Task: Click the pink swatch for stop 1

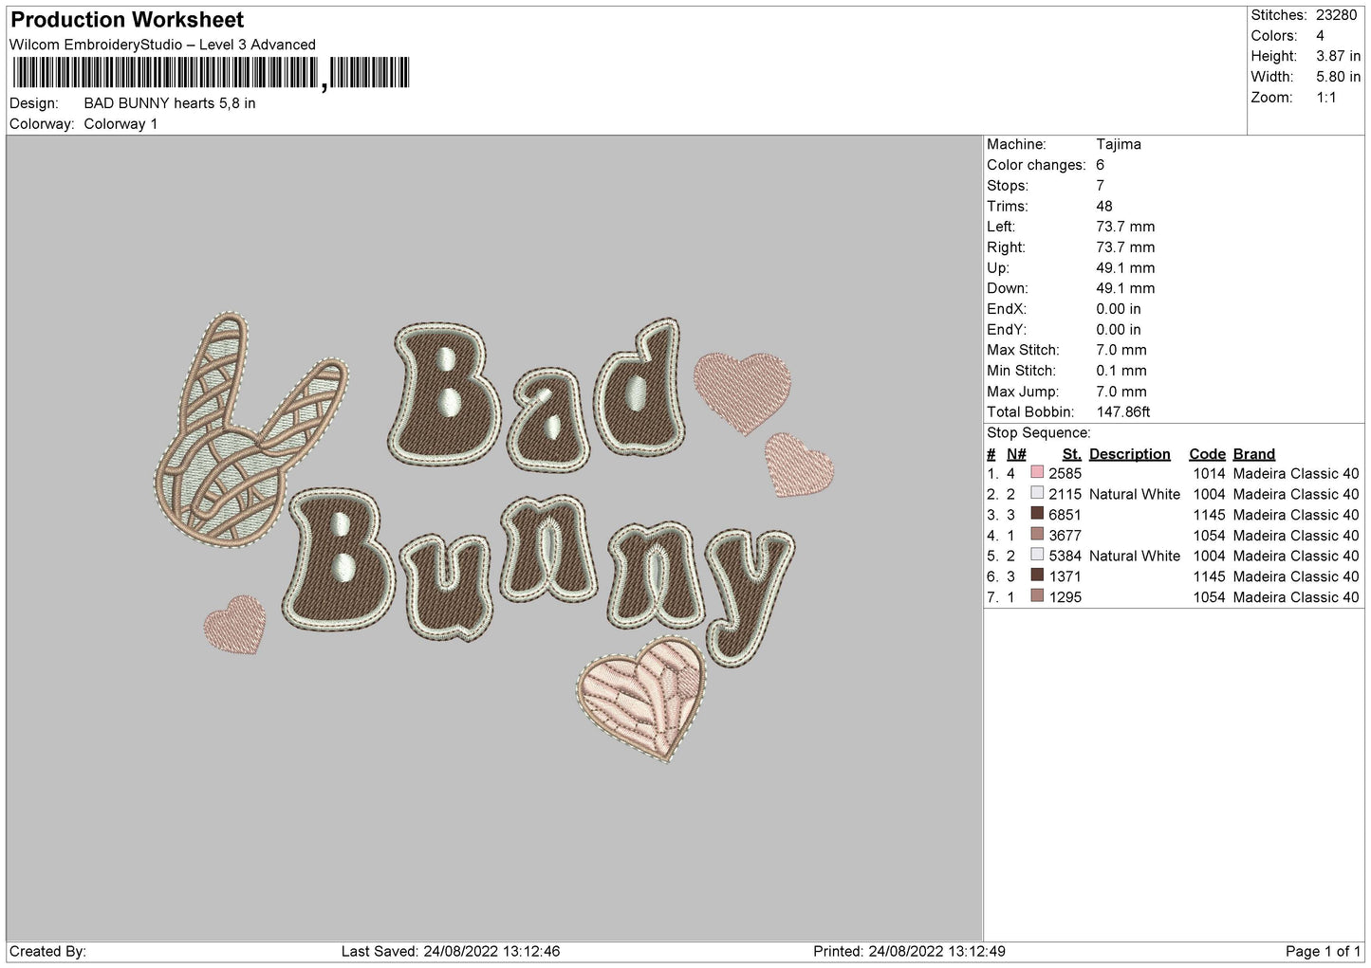Action: [x=1037, y=473]
